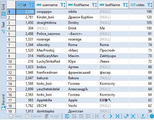Click the Script button
The image size is (154, 120).
[52, 117]
